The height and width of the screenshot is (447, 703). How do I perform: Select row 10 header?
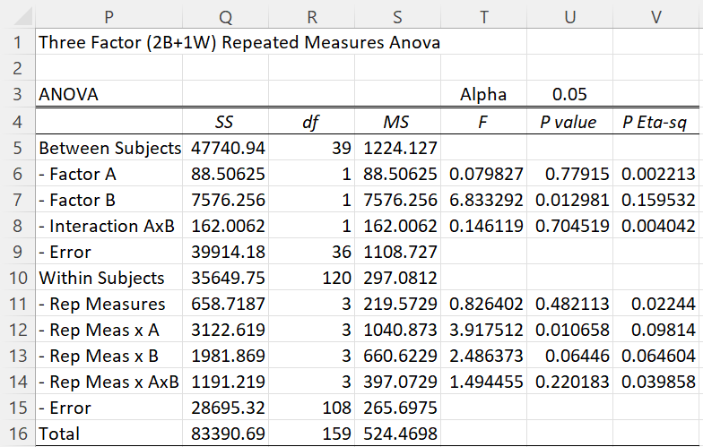[18, 278]
